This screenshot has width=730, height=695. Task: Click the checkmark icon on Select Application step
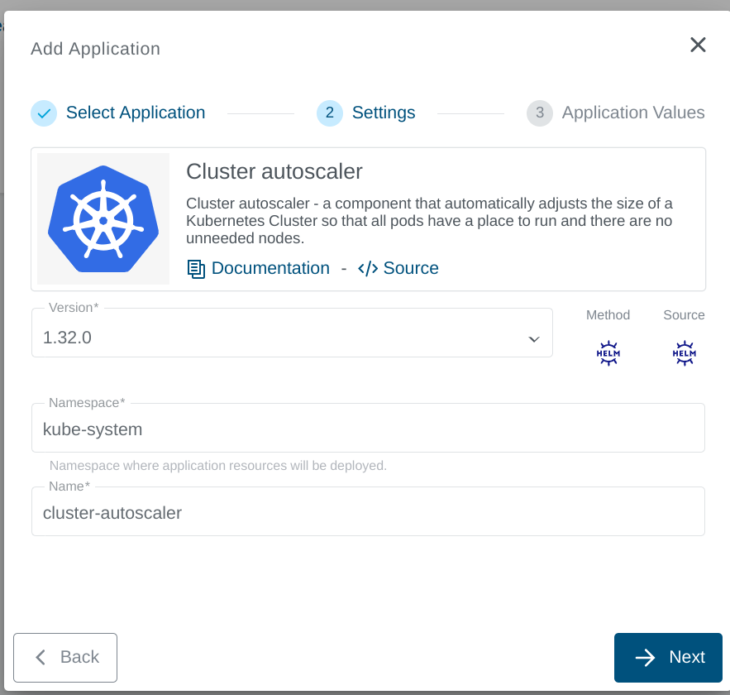tap(44, 113)
